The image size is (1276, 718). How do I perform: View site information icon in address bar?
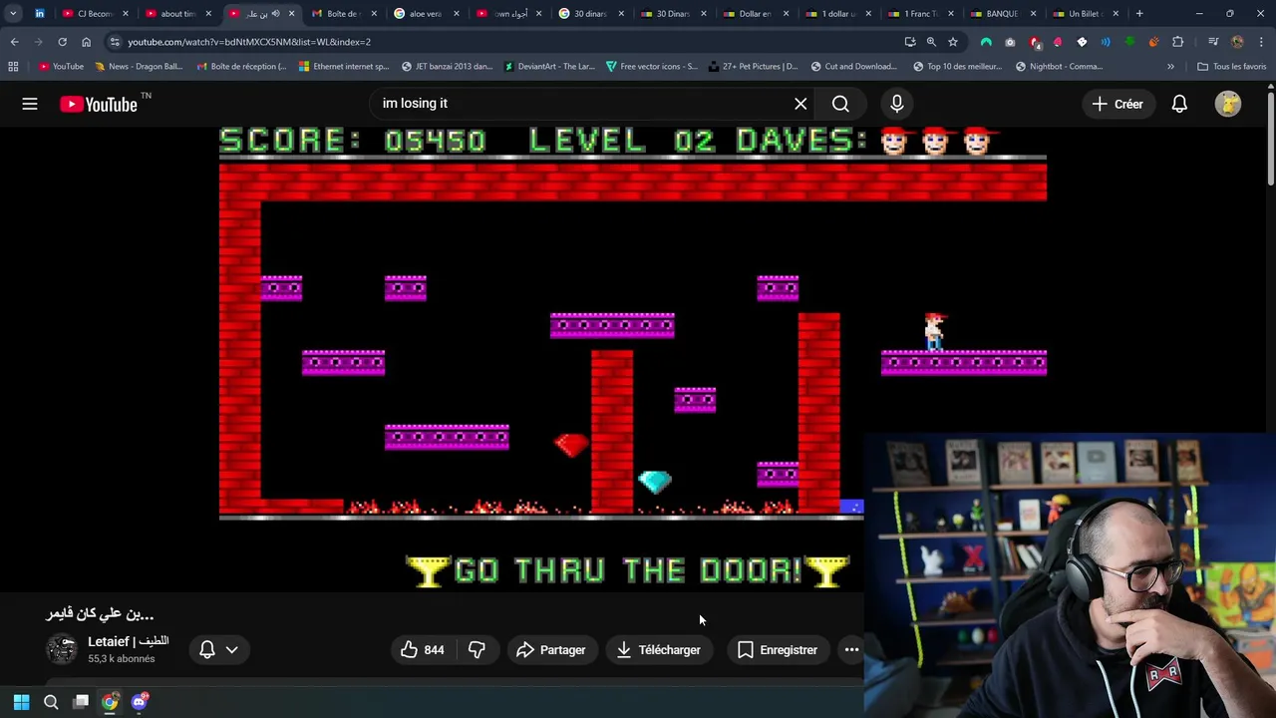(115, 42)
